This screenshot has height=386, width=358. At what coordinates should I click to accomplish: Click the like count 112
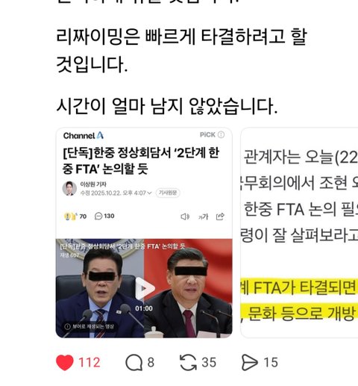(x=89, y=363)
